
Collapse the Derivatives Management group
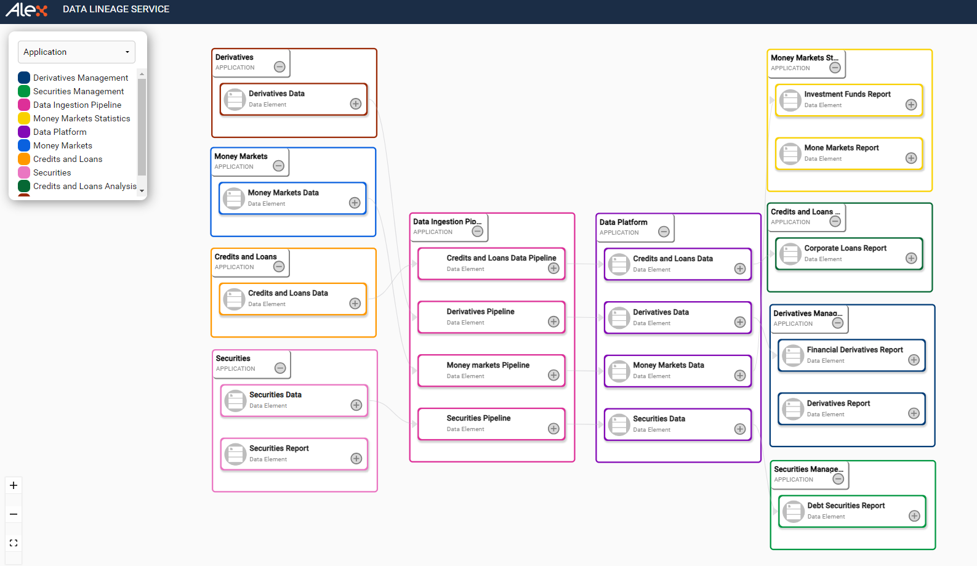click(838, 323)
